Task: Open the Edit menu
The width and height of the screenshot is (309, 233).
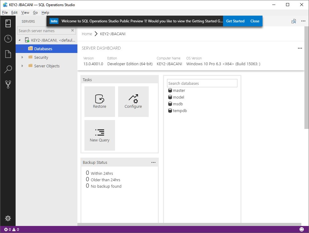Action: (14, 13)
